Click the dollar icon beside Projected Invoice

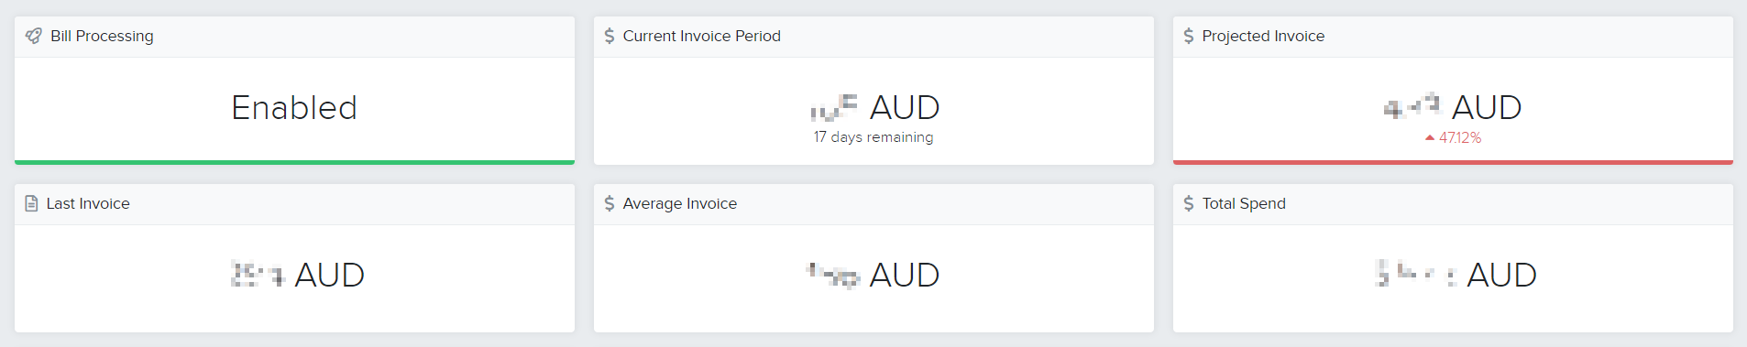point(1189,36)
